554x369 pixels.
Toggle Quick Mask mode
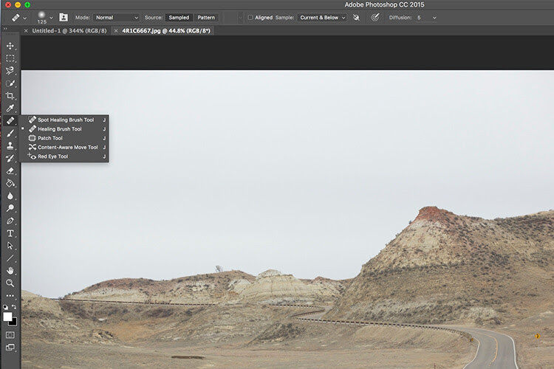click(x=10, y=334)
